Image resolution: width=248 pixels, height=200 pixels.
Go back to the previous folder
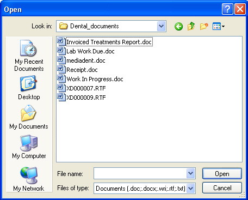(178, 27)
